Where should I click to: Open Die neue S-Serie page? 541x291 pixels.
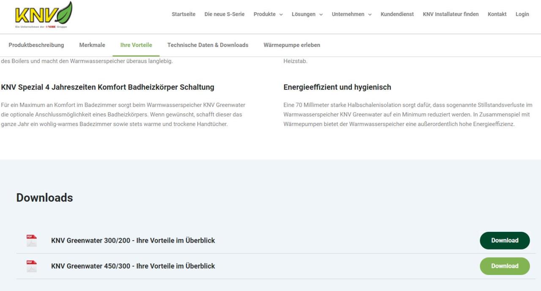tap(224, 14)
